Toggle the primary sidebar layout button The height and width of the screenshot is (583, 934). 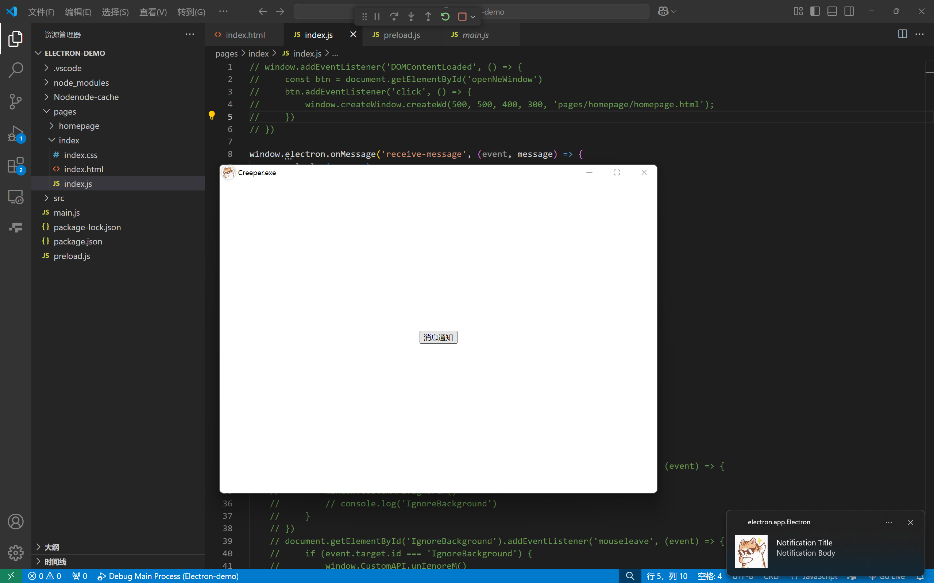[x=815, y=12]
